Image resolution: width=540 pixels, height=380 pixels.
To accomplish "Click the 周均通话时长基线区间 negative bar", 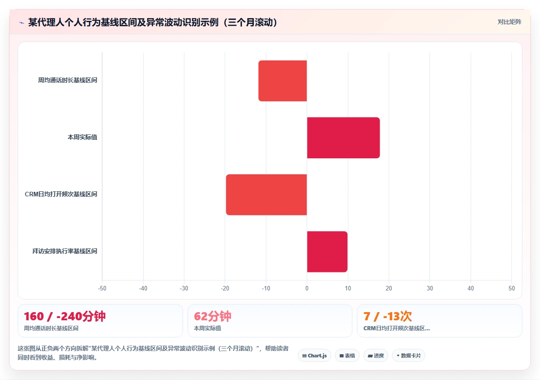I will (x=282, y=81).
